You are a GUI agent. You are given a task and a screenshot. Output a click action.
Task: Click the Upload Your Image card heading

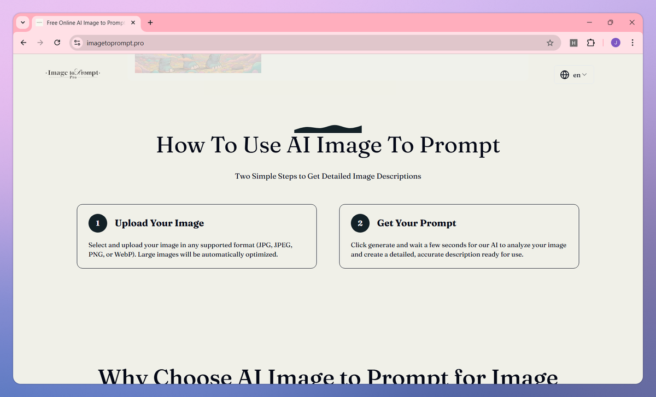tap(159, 223)
